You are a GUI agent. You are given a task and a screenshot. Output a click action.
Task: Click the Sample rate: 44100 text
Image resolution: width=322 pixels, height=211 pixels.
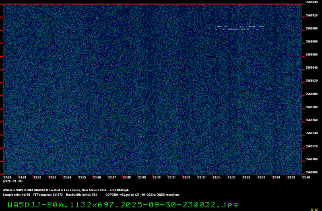(16, 195)
